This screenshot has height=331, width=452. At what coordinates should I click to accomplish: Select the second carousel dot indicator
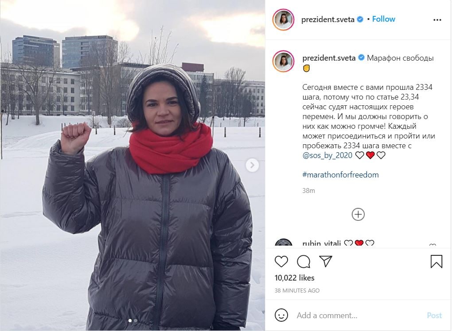tap(136, 320)
